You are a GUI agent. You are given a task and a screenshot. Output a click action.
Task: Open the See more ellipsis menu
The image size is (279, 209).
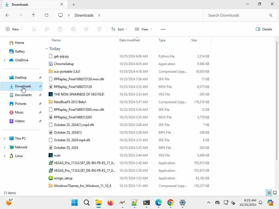tap(163, 29)
